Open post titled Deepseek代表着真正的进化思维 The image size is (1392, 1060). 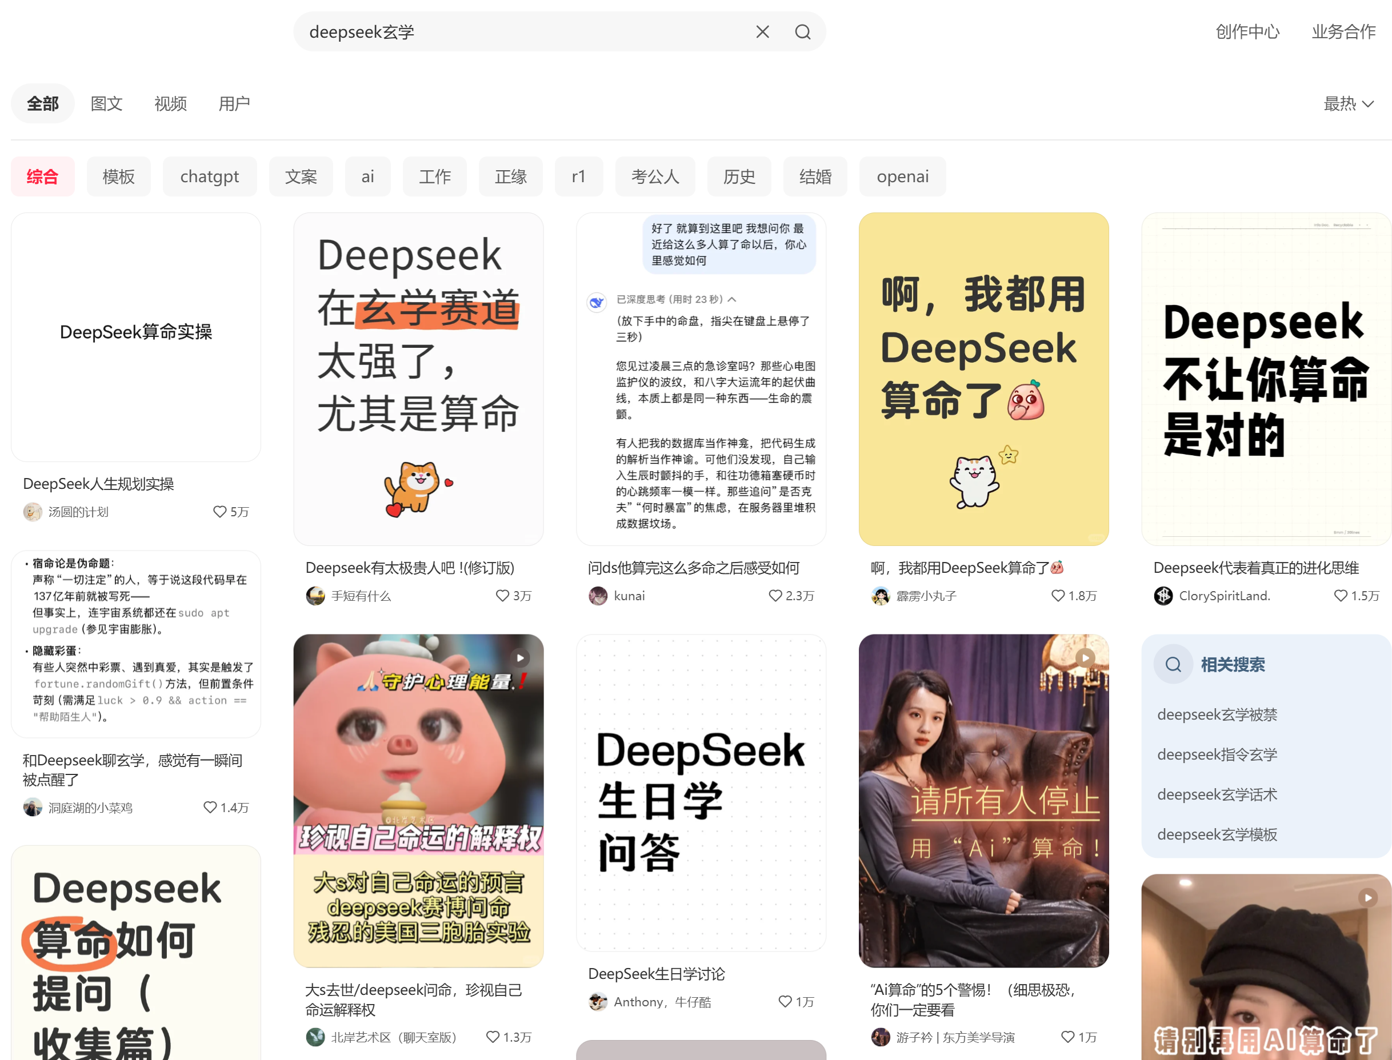(x=1255, y=568)
